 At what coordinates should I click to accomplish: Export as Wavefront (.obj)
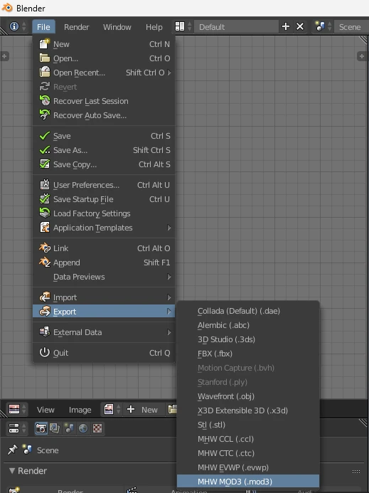[x=248, y=396]
